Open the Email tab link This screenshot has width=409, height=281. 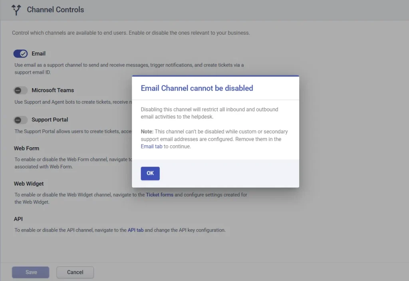[151, 146]
